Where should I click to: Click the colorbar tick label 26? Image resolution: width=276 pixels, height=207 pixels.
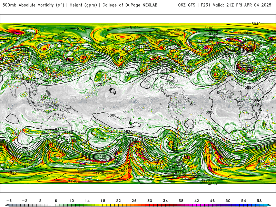click(134, 201)
